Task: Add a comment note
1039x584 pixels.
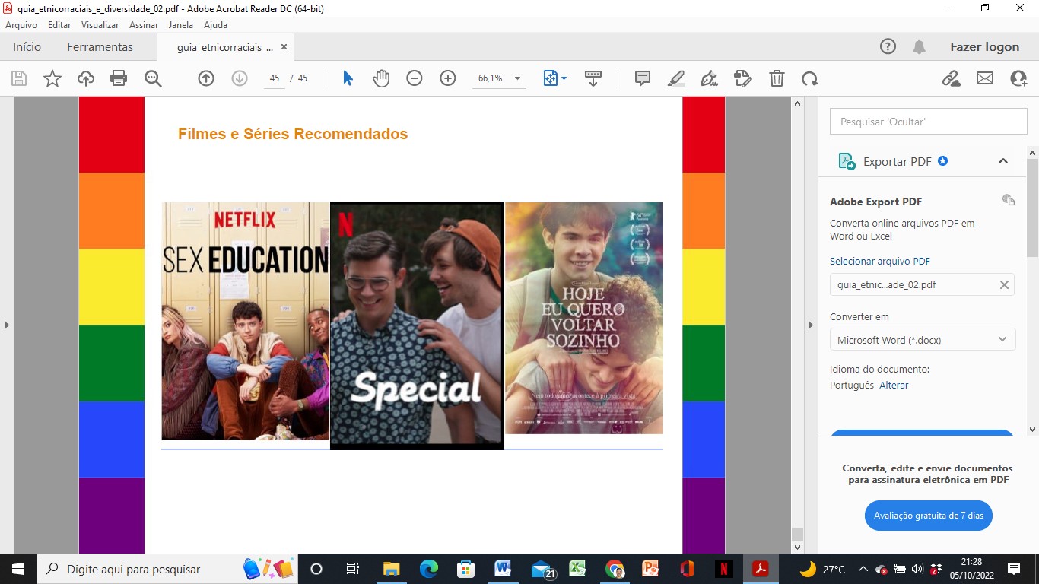Action: tap(643, 78)
